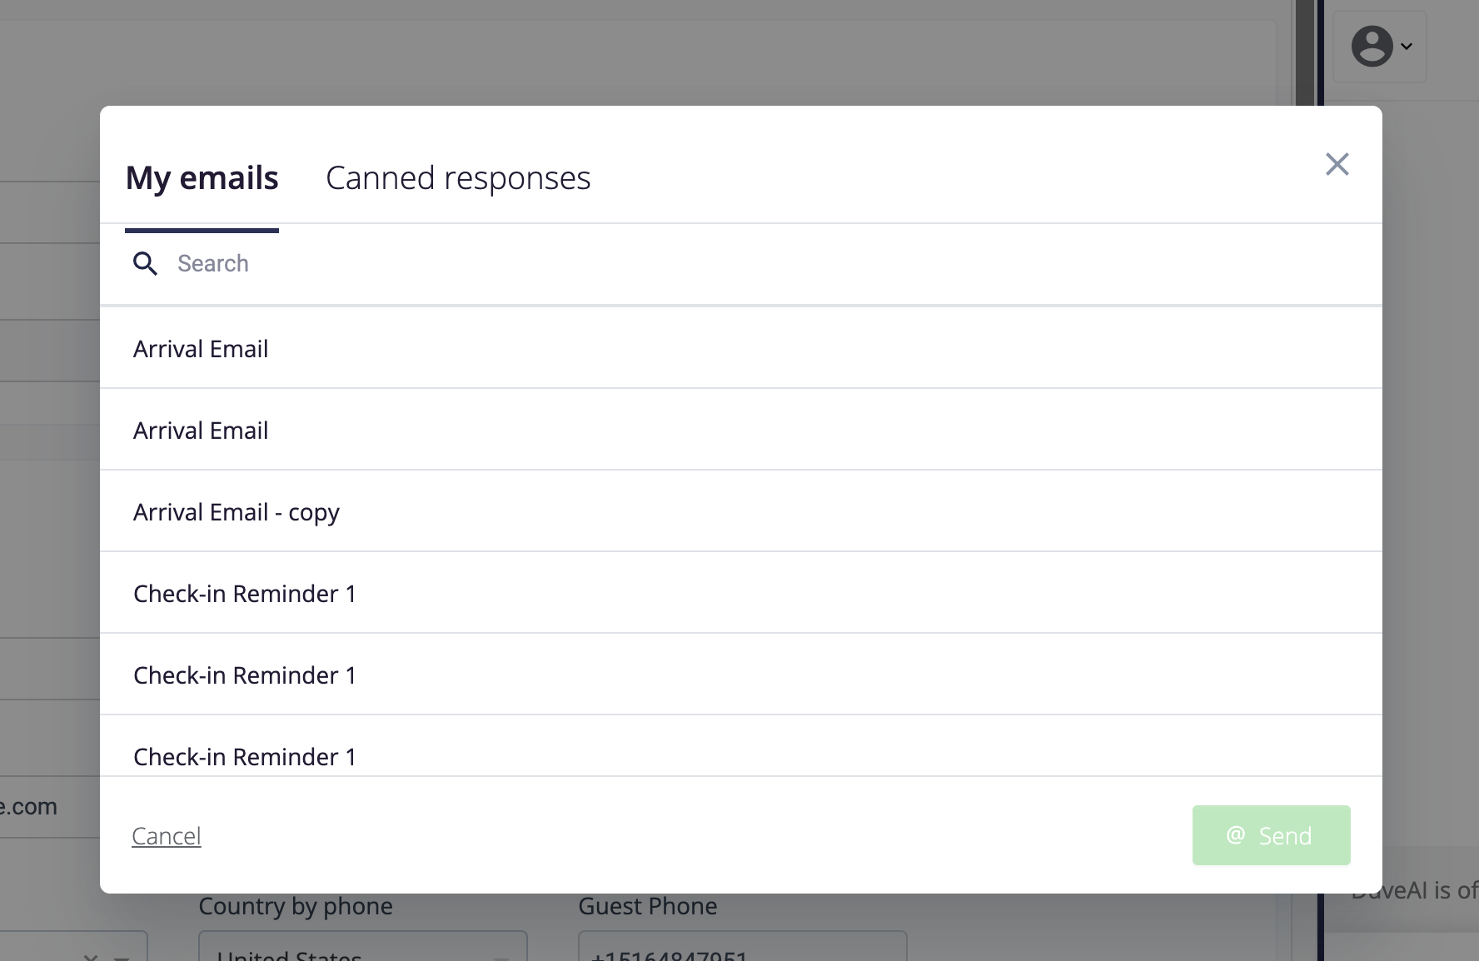
Task: Click the Cancel link
Action: pos(167,835)
